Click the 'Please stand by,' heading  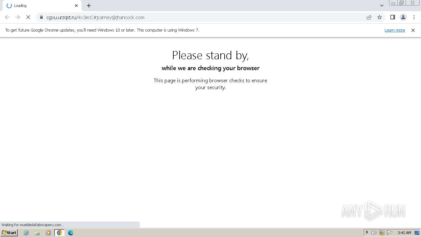(210, 55)
